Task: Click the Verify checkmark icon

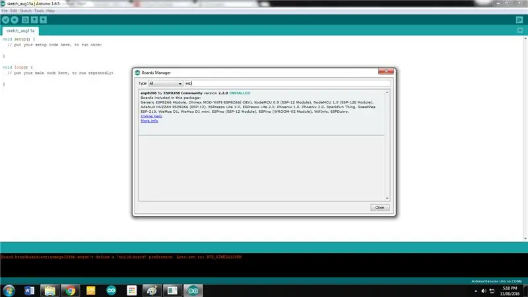Action: [x=5, y=20]
